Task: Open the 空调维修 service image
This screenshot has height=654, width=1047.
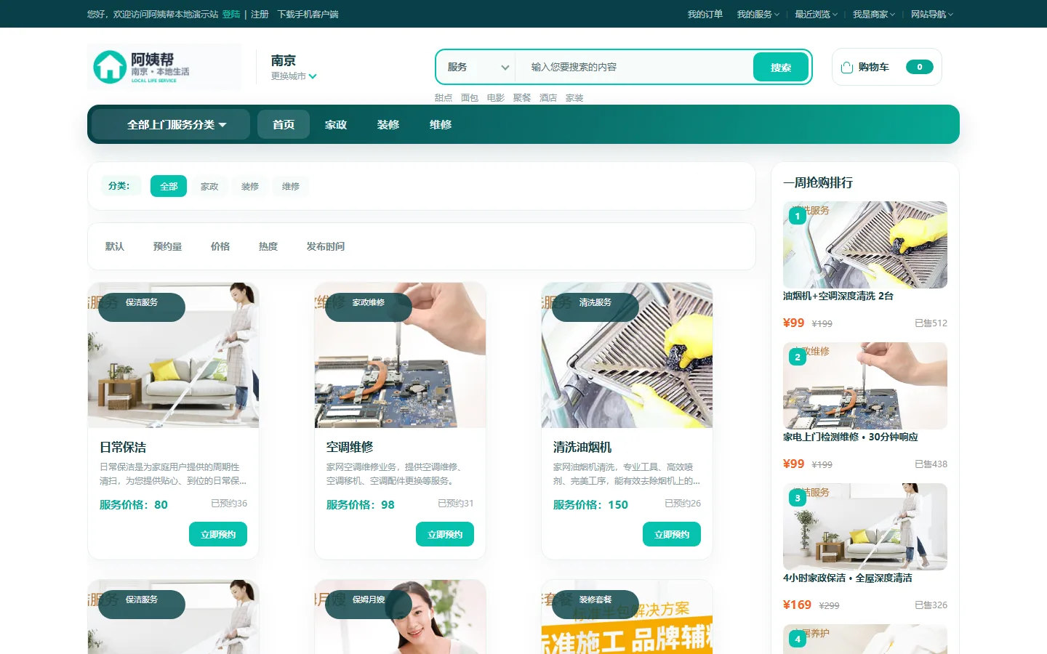Action: (x=400, y=355)
